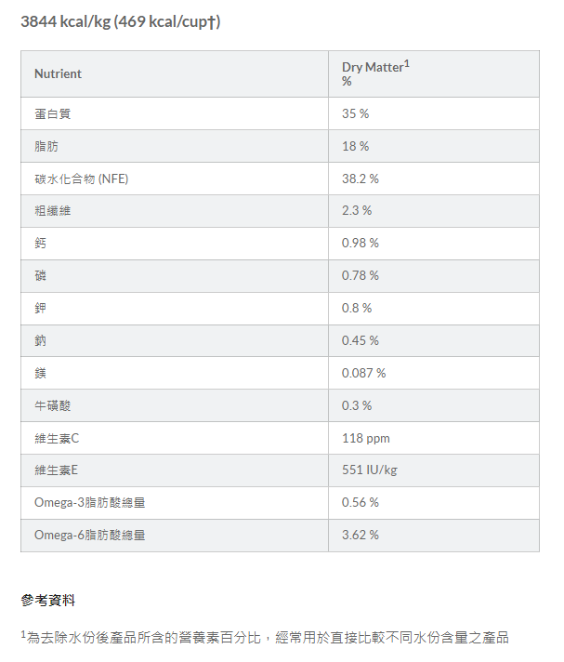Image resolution: width=564 pixels, height=662 pixels.
Task: Select the 牛磺酸 row label
Action: click(53, 405)
